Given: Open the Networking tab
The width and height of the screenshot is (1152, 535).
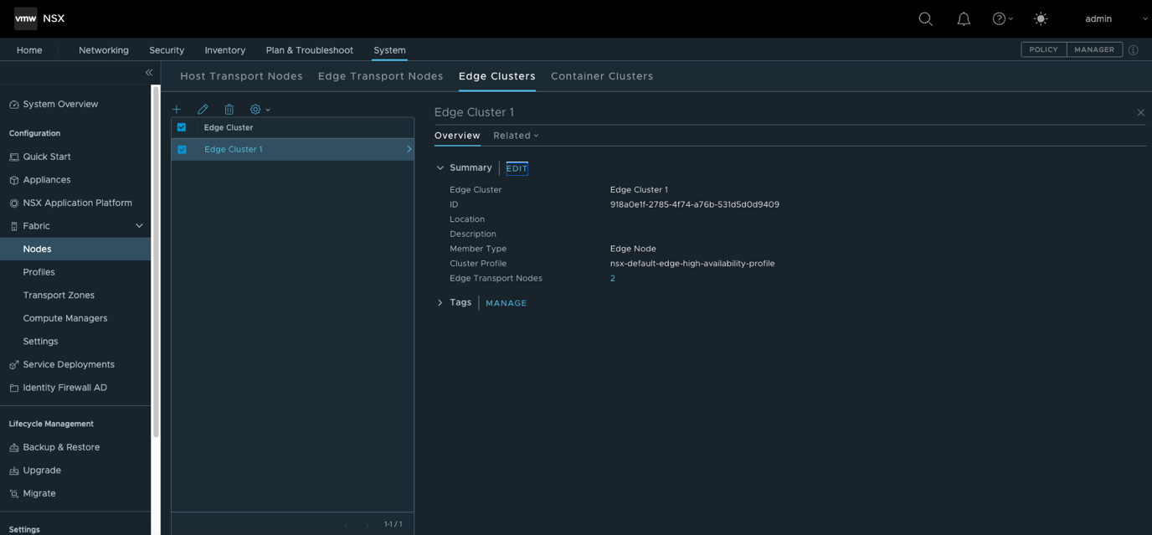Looking at the screenshot, I should point(104,50).
